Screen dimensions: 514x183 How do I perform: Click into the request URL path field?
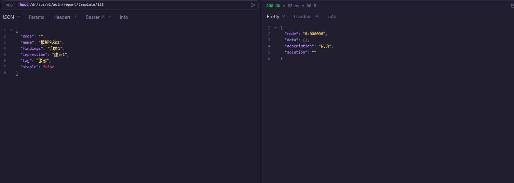pyautogui.click(x=137, y=5)
